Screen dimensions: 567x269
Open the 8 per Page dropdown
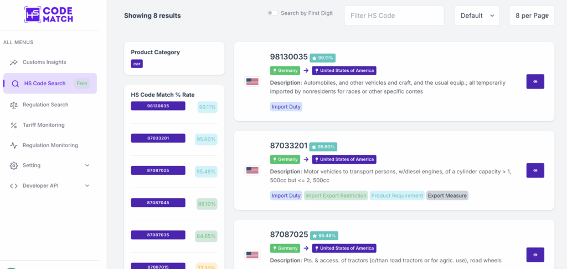531,15
